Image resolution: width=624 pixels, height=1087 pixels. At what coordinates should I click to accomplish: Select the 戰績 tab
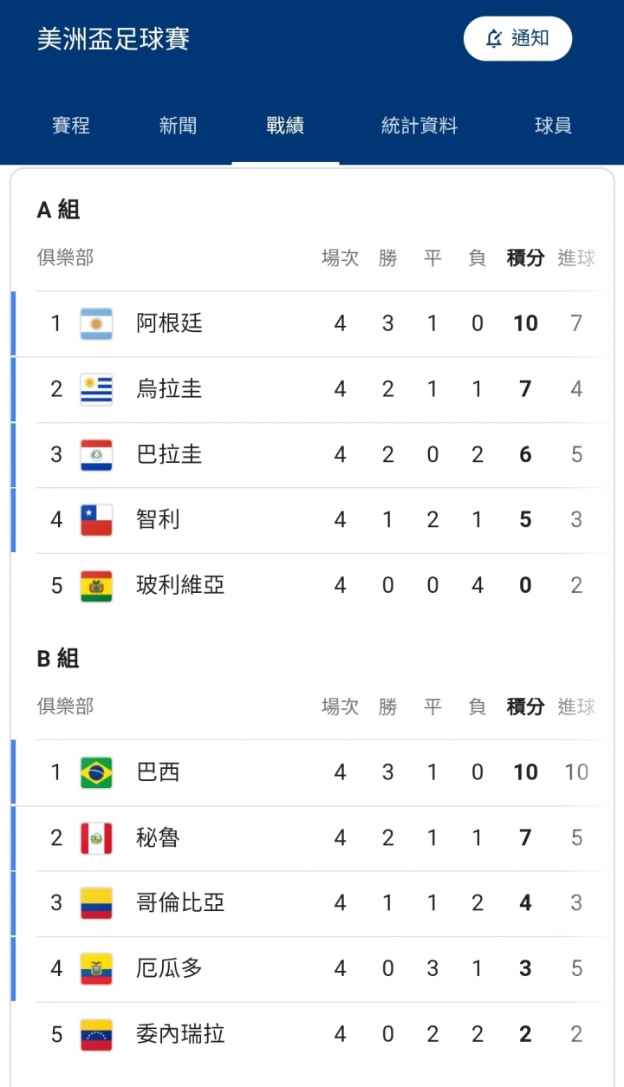point(285,126)
